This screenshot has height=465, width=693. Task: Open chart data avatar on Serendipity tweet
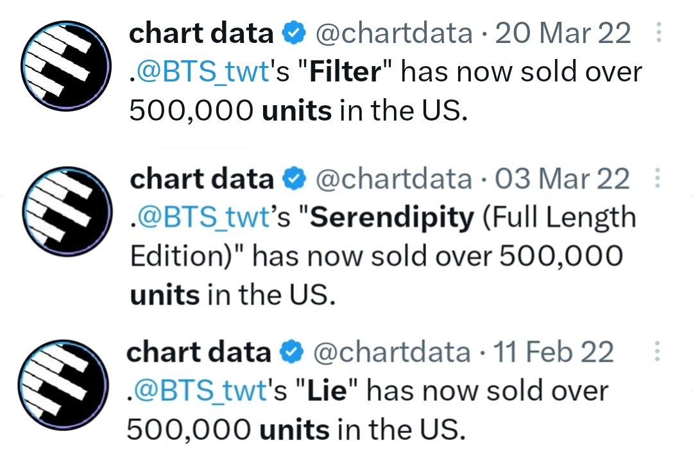tap(67, 212)
